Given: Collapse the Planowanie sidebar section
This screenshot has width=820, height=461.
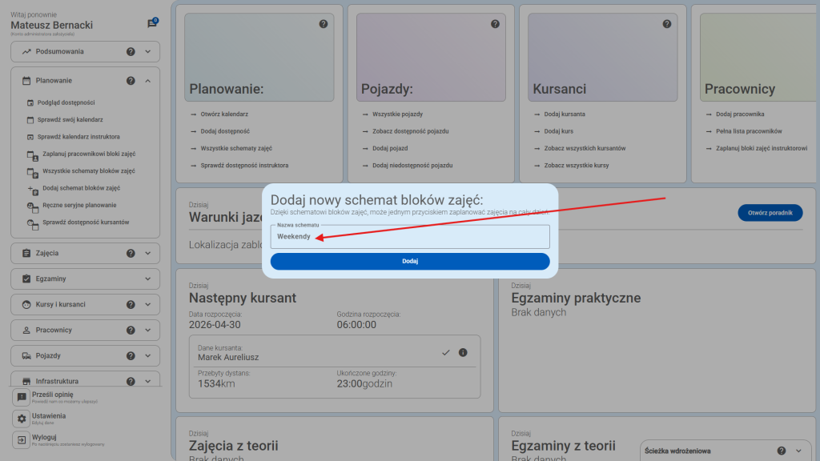Looking at the screenshot, I should point(148,81).
